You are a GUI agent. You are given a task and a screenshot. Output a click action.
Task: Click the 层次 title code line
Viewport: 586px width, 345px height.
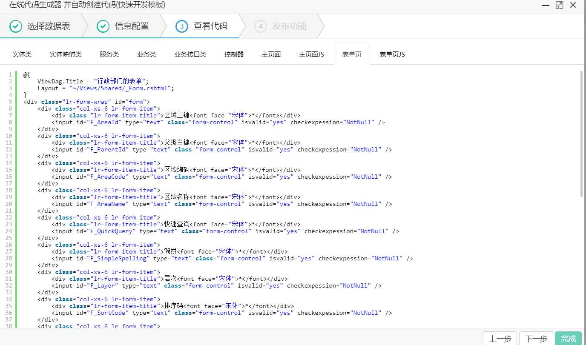coord(169,279)
